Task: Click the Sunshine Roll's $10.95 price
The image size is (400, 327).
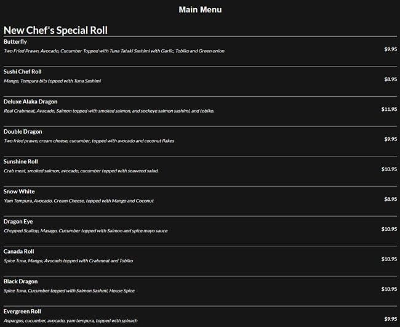Action: click(389, 169)
